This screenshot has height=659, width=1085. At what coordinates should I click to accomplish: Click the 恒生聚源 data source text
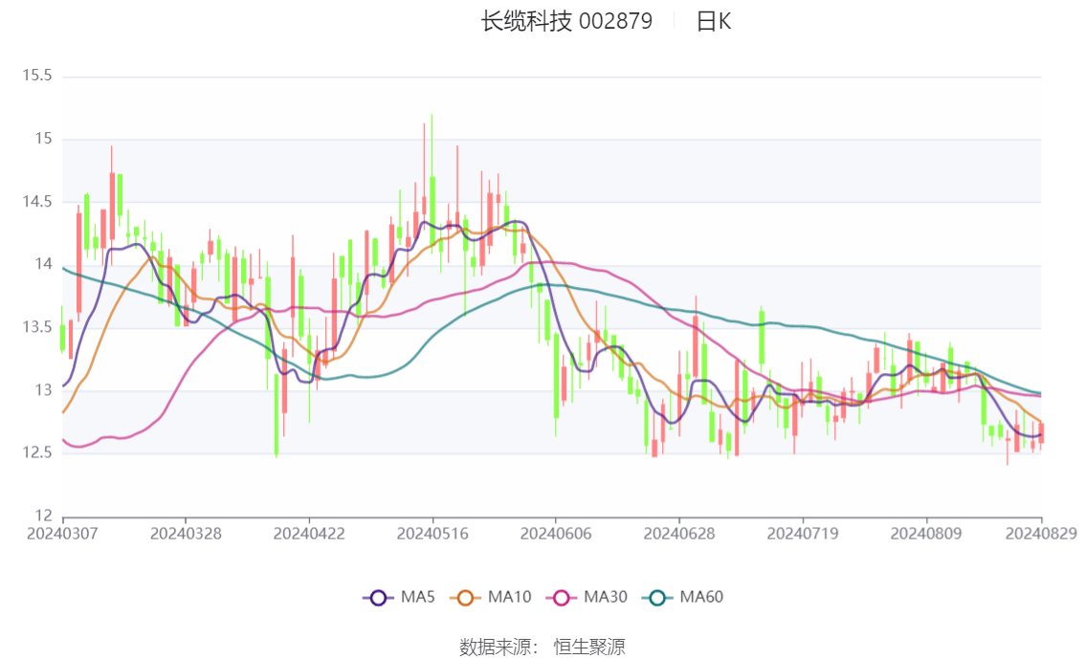(589, 648)
